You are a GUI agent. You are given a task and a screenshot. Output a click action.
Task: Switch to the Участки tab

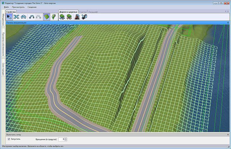pyautogui.click(x=83, y=12)
